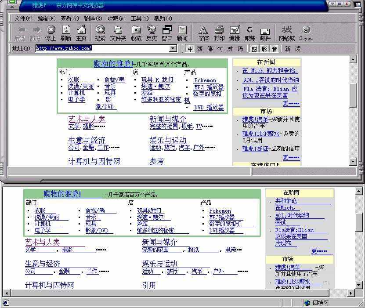This screenshot has width=365, height=308.
Task: Toggle the 中 language button
Action: click(190, 49)
